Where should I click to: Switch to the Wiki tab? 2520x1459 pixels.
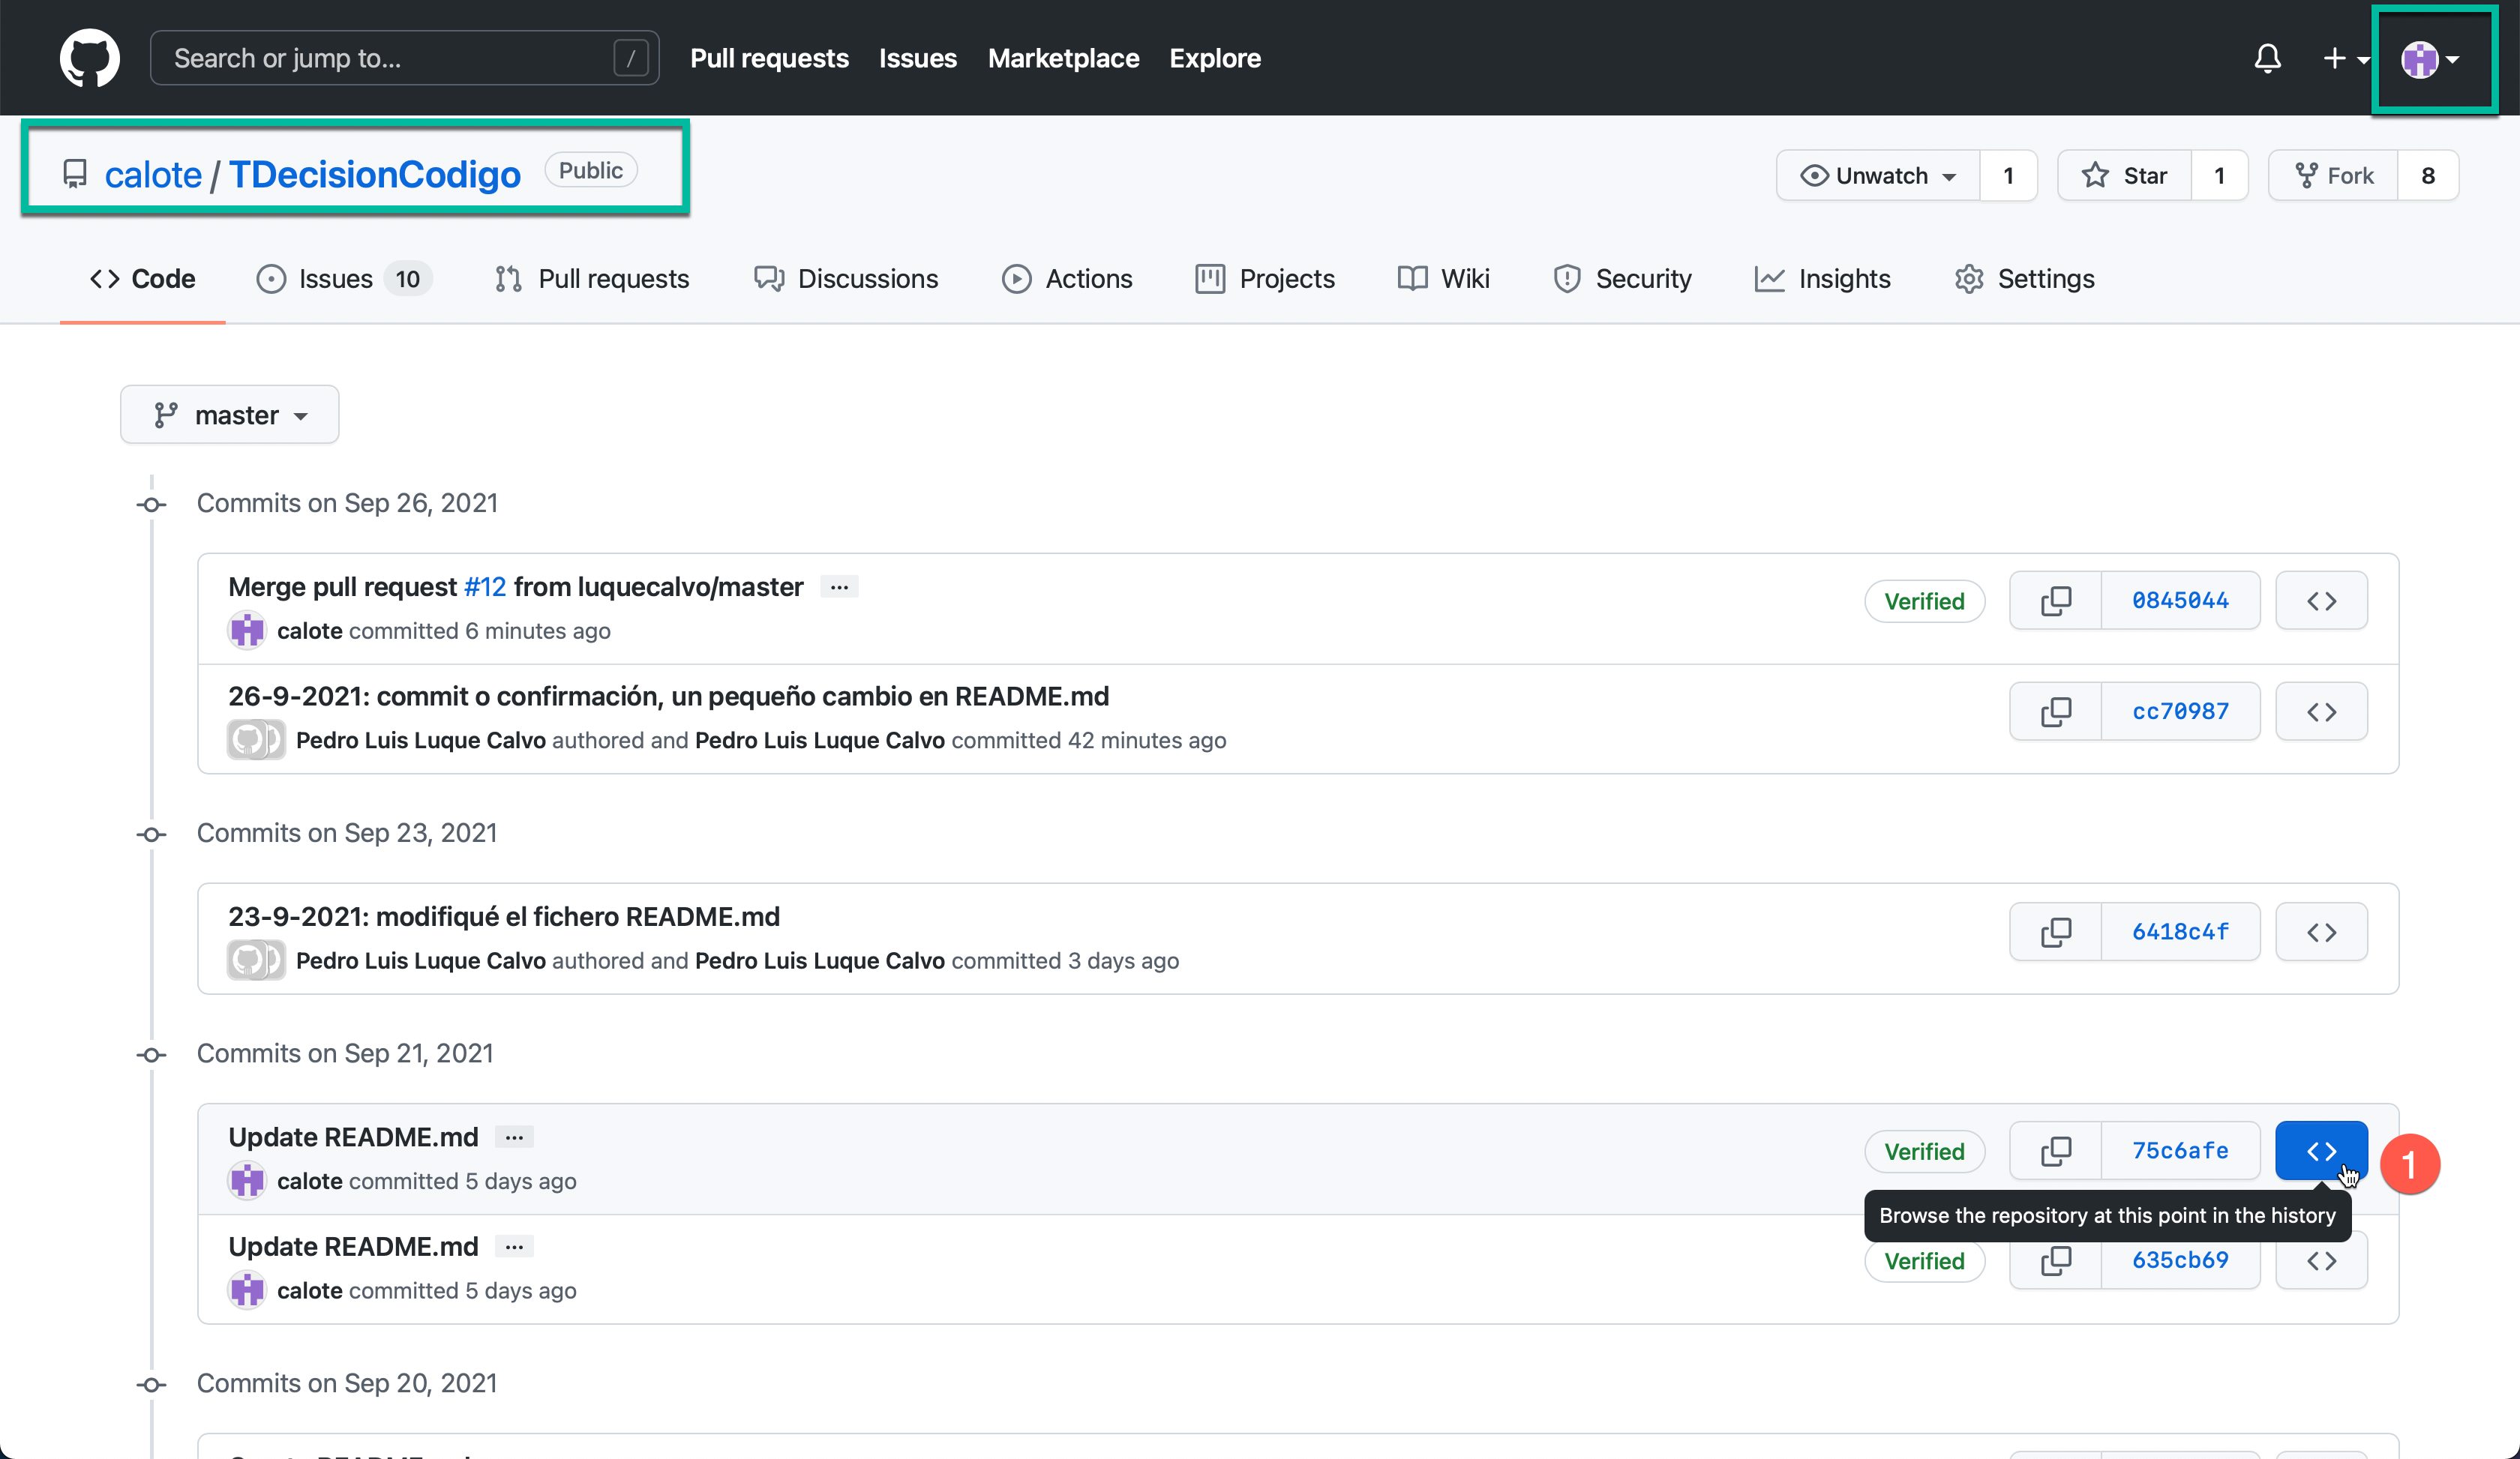pos(1443,279)
